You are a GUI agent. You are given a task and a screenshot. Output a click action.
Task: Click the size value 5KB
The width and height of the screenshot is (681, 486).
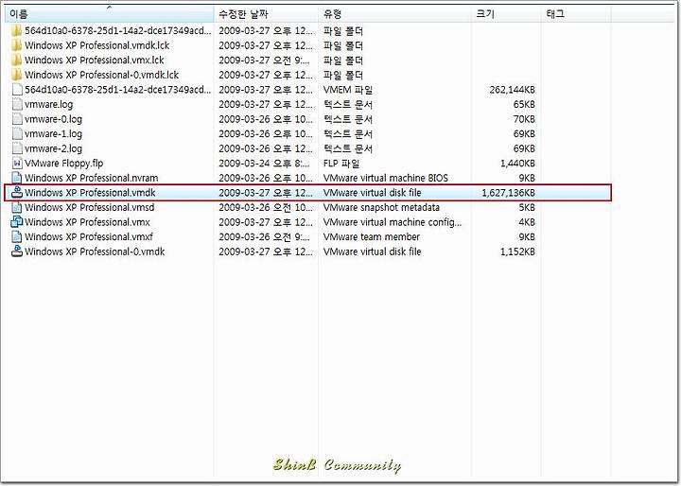pyautogui.click(x=527, y=207)
